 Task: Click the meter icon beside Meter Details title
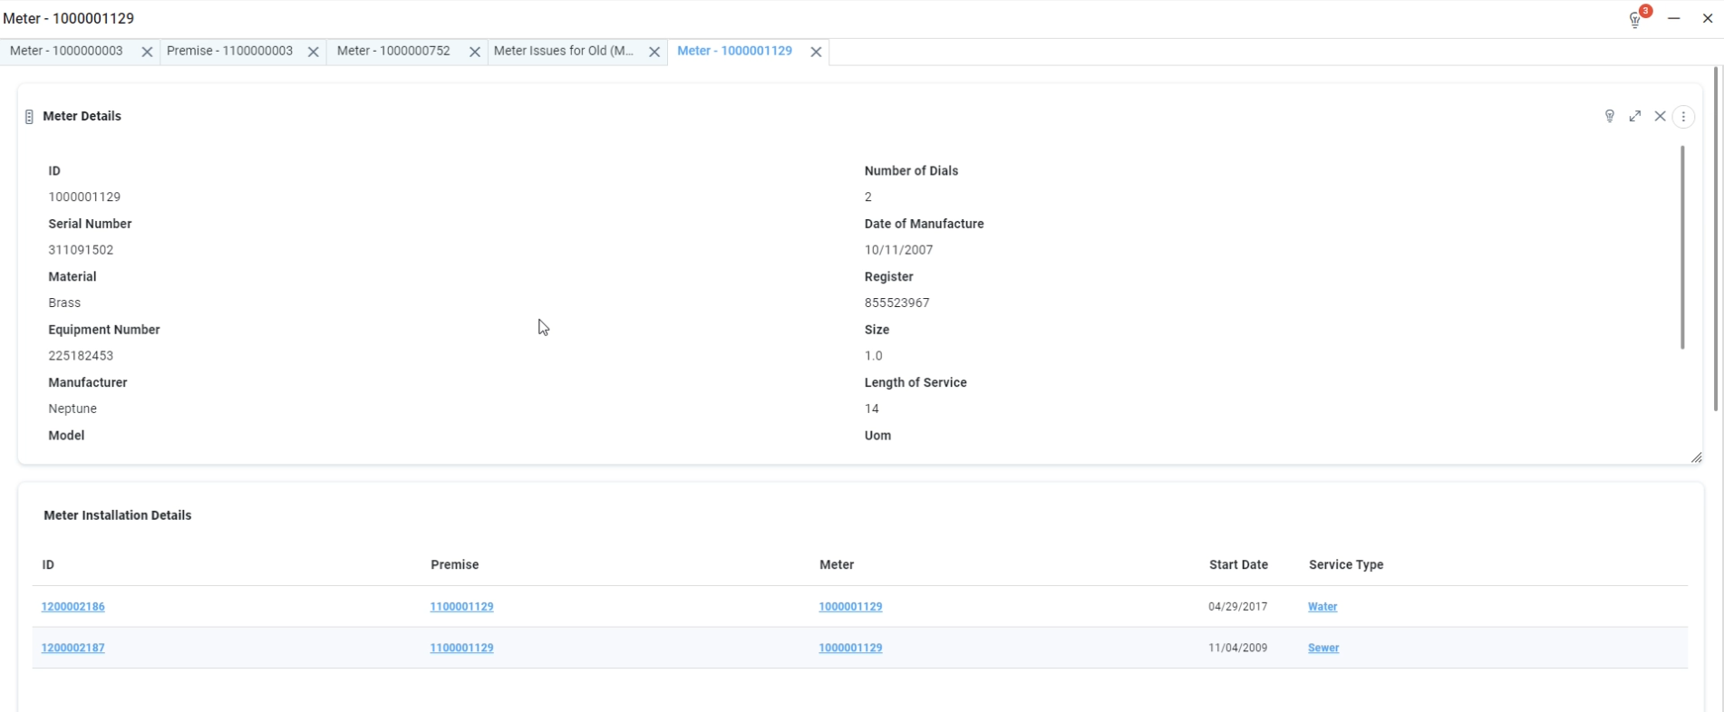click(x=29, y=116)
